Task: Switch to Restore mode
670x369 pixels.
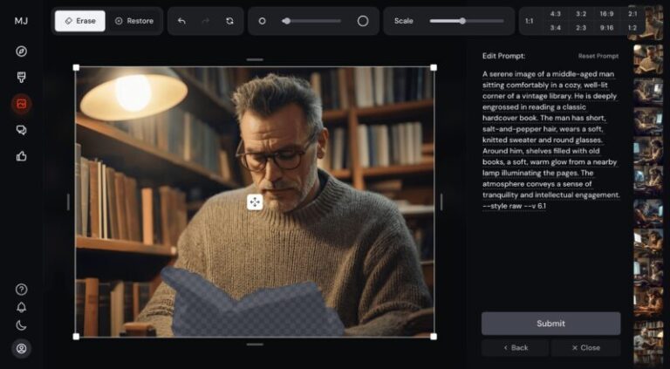Action: pos(134,21)
